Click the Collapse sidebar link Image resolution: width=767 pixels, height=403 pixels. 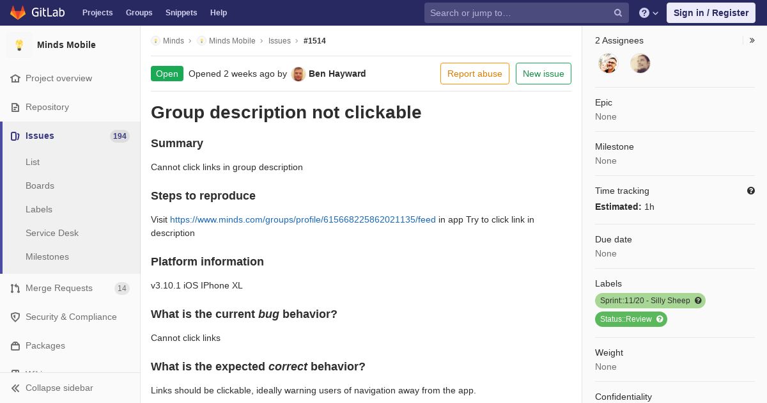[x=70, y=388]
